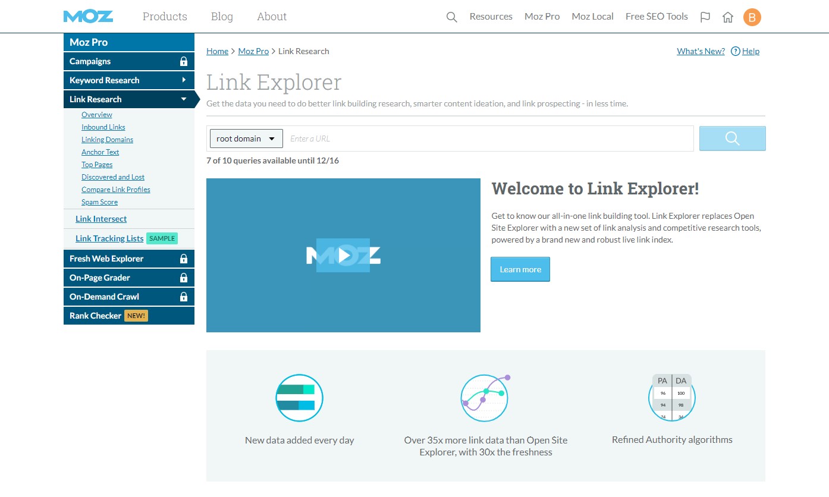
Task: Click the Welcome to Link Explorer! heading
Action: [x=595, y=189]
